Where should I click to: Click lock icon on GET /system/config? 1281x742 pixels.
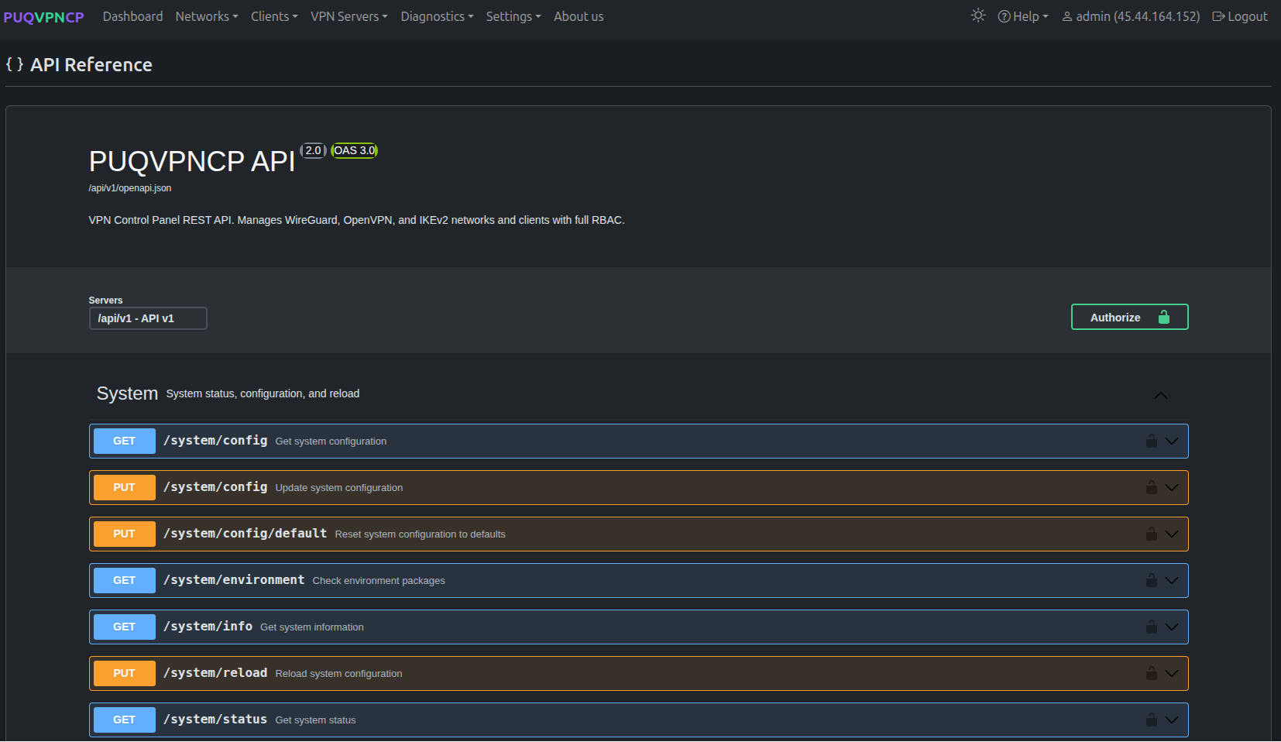coord(1152,441)
